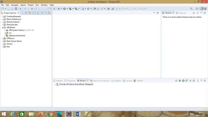Screen dimensions: 208x117
Task: Expand the CoreJavaExample project
Action: [2, 17]
